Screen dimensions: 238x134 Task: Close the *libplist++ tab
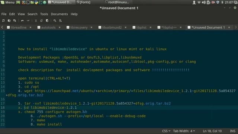[x=181, y=28]
